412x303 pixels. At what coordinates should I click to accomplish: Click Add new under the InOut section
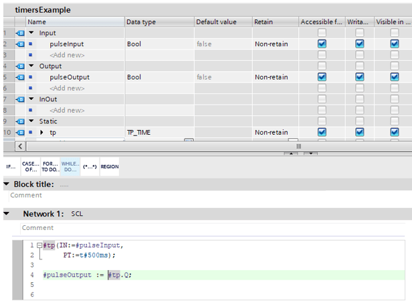(x=67, y=111)
